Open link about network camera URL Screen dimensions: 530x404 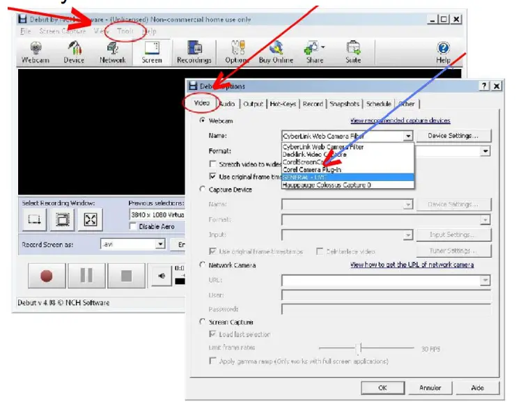pos(412,265)
